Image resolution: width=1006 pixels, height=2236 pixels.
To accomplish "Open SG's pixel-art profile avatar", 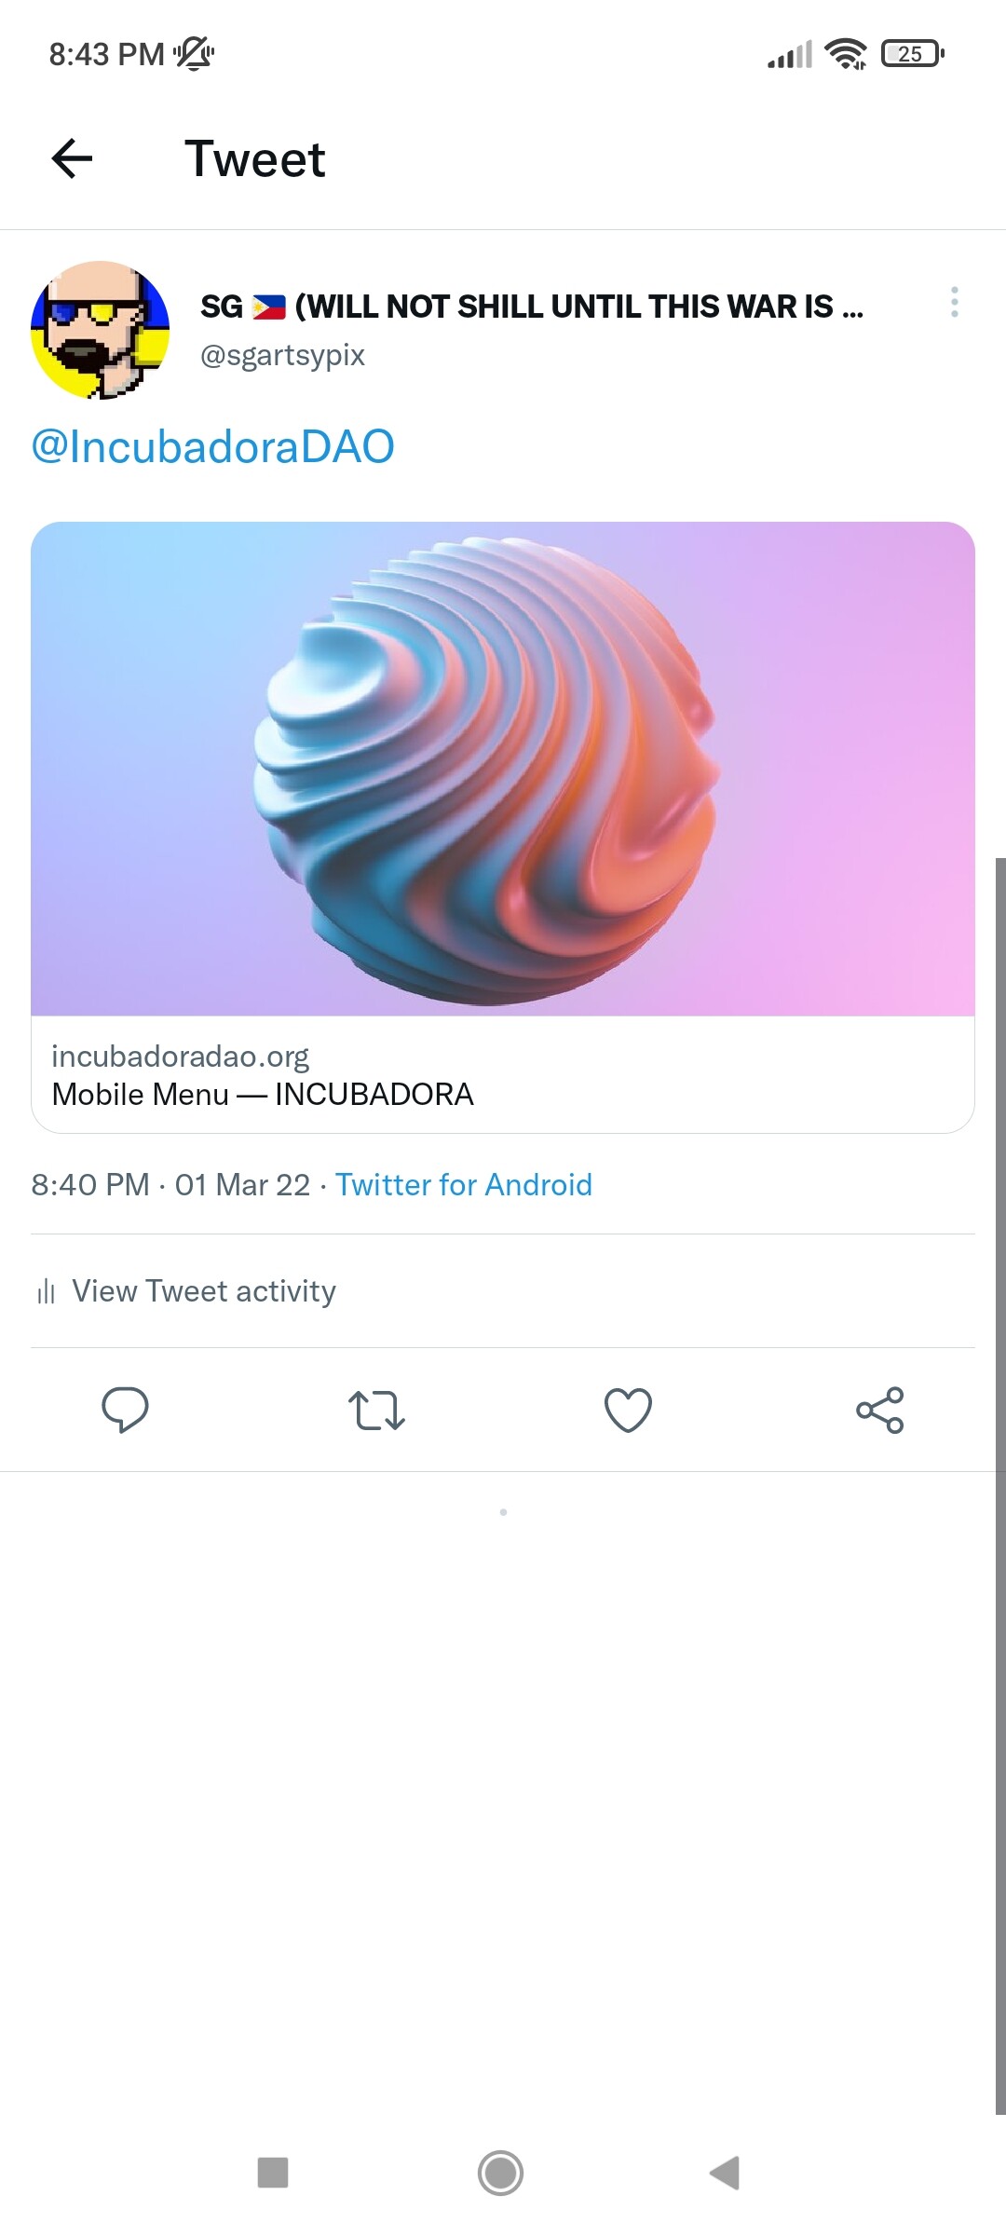I will 101,330.
